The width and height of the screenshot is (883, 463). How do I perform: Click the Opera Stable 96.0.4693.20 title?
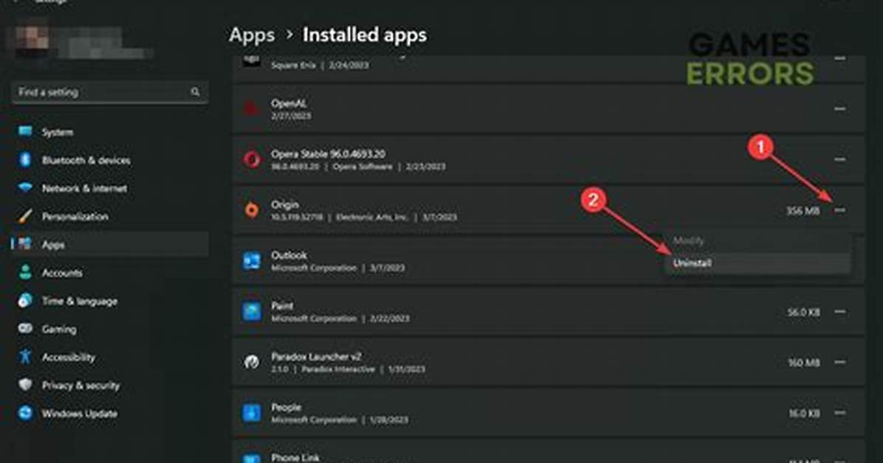point(329,154)
